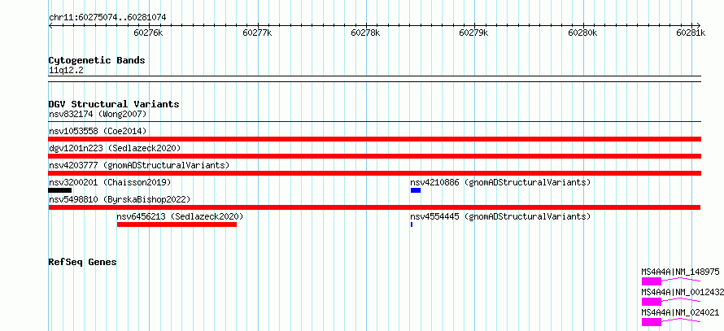
Task: Click the 60279k ruler tick label
Action: coord(474,33)
